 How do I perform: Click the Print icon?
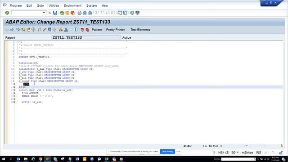point(79,13)
